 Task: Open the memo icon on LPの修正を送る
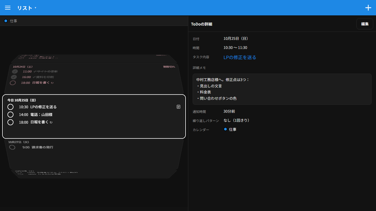(x=178, y=107)
